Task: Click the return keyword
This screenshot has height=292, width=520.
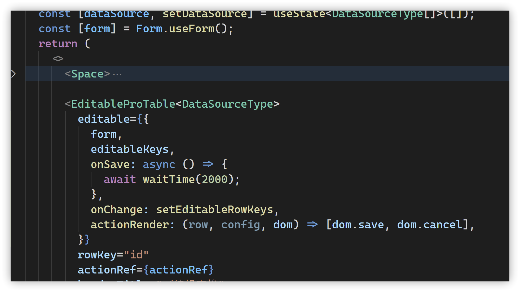Action: point(58,44)
